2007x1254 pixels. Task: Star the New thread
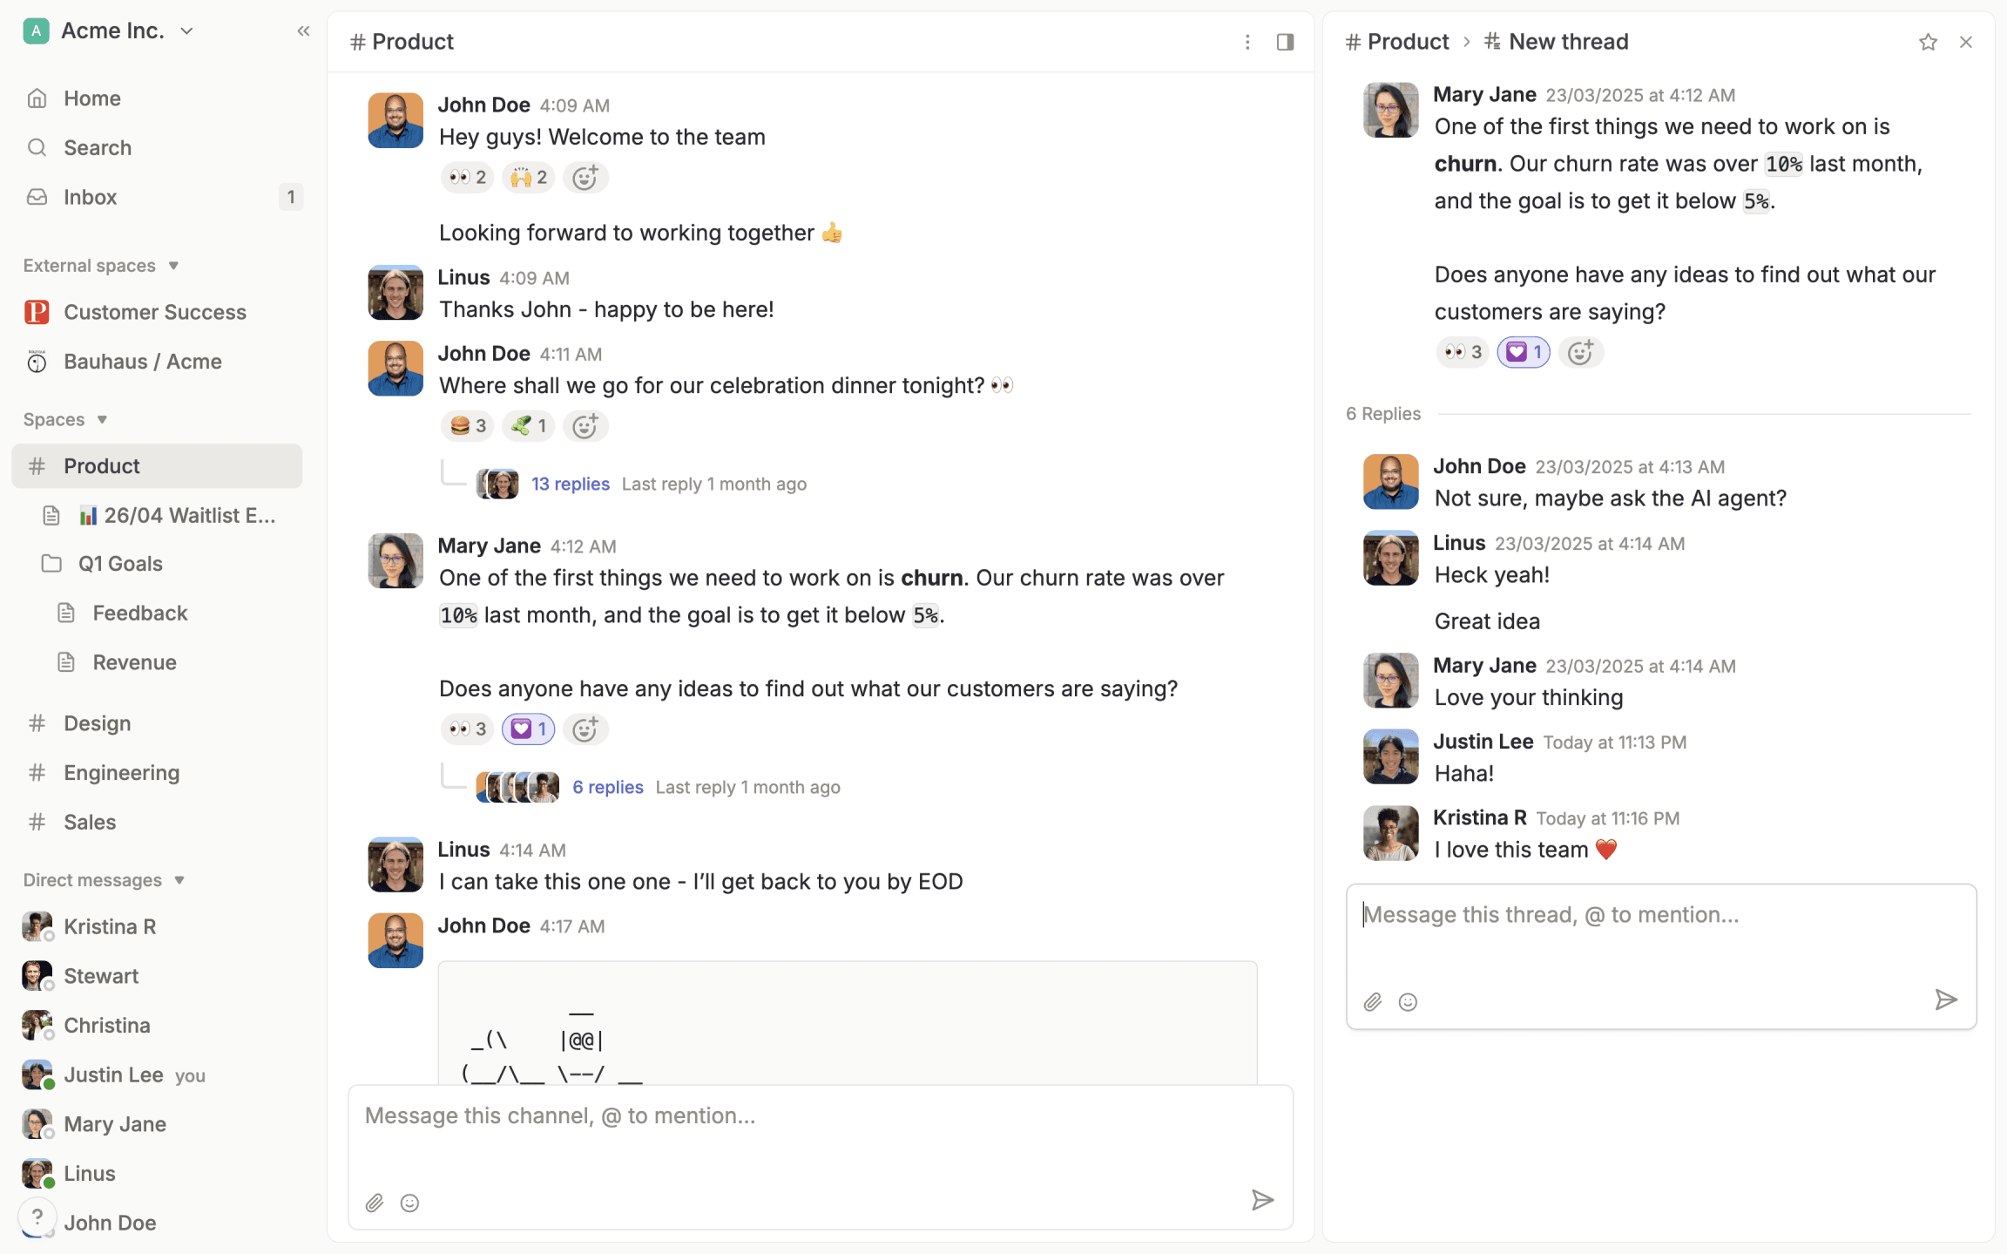coord(1927,42)
